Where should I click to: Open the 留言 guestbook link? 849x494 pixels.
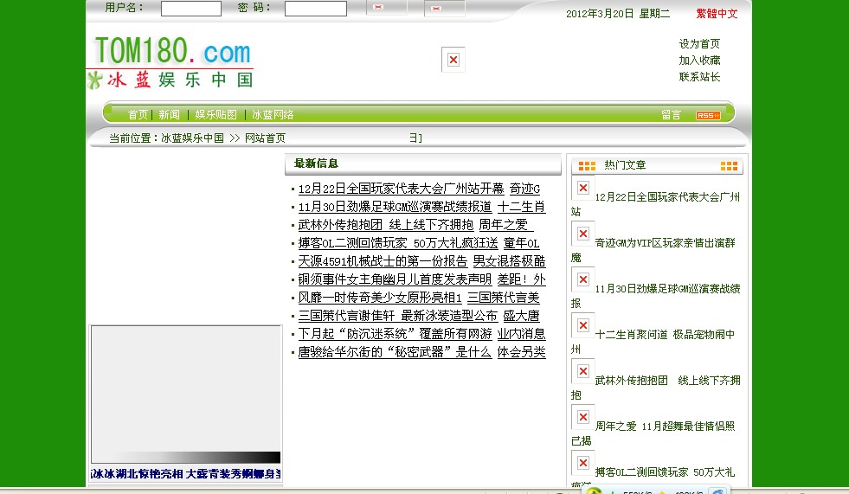click(671, 115)
